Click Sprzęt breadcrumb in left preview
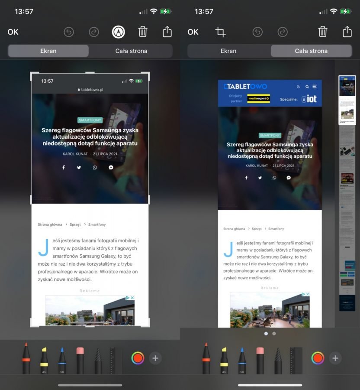 coord(75,224)
